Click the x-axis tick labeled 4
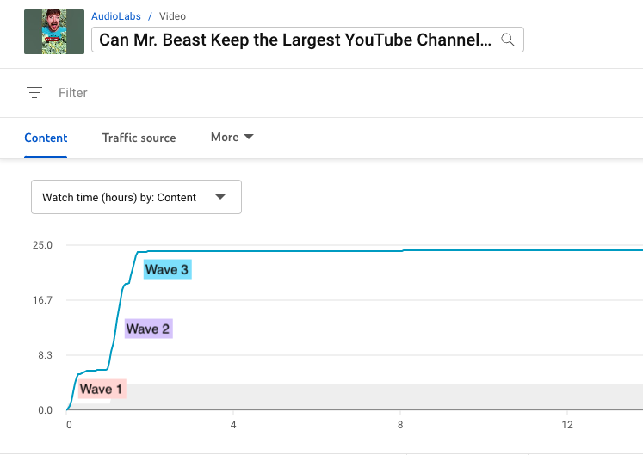Image resolution: width=643 pixels, height=455 pixels. pos(233,425)
